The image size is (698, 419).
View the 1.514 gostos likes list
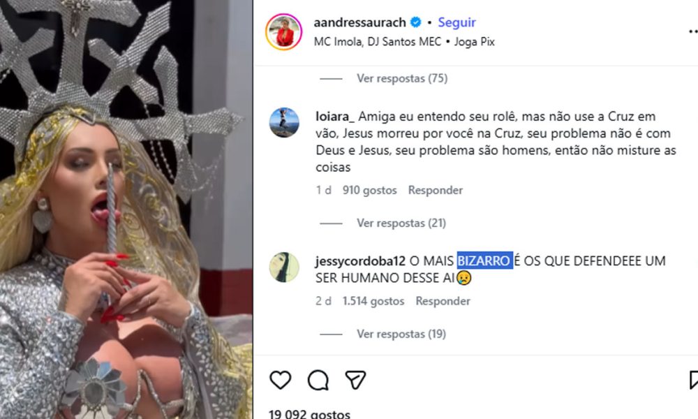point(373,301)
